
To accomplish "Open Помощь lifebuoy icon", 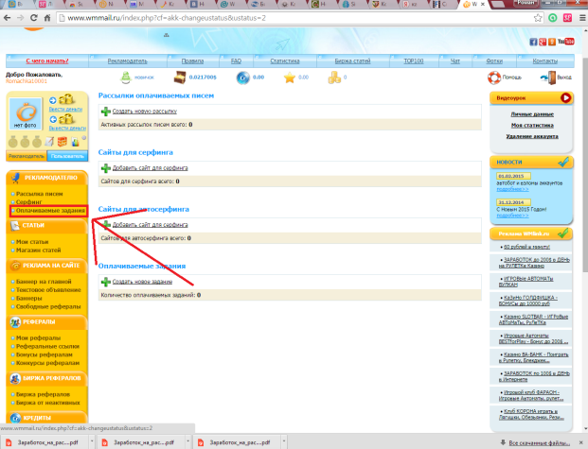I will point(494,78).
